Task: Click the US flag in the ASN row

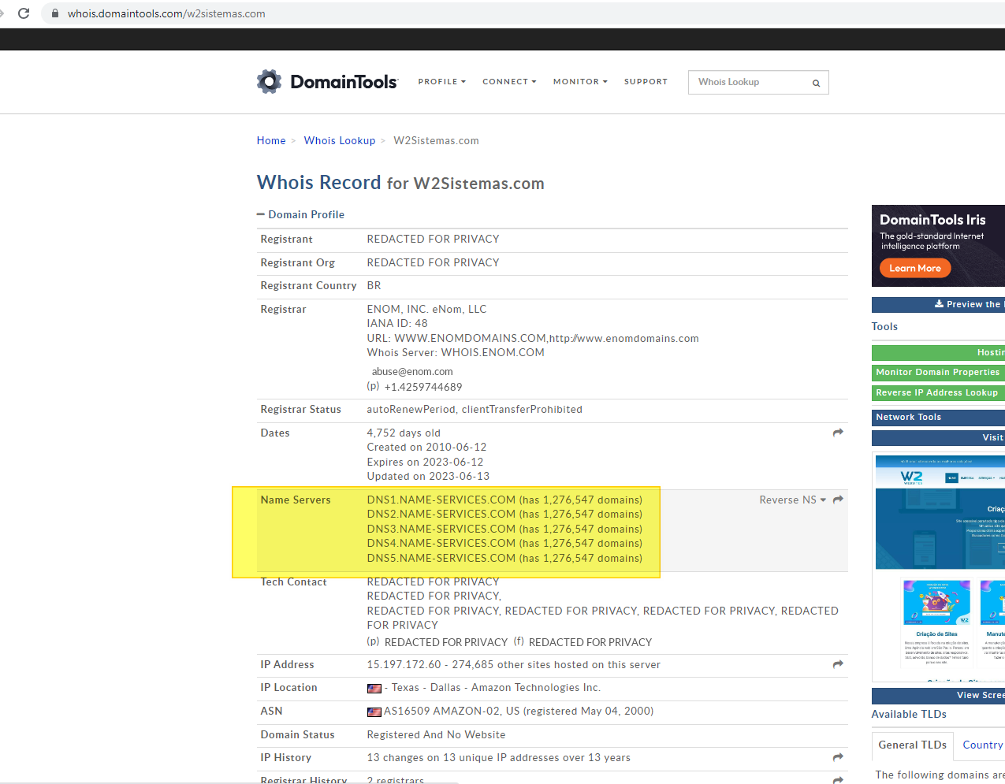Action: pyautogui.click(x=374, y=712)
